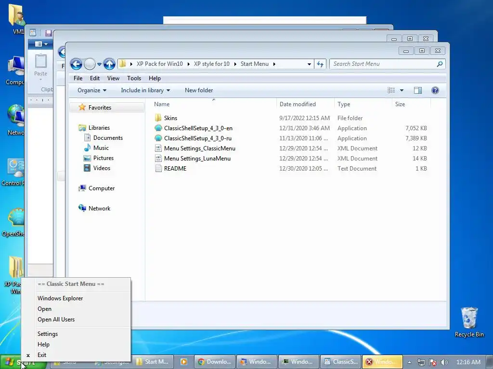Choose Help in Classic Start Menu popup

43,344
